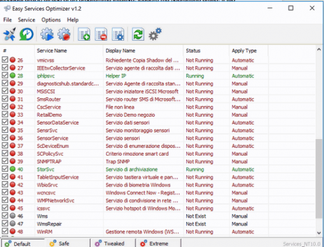The height and width of the screenshot is (247, 324).
Task: Open the Help menu
Action: tap(72, 20)
